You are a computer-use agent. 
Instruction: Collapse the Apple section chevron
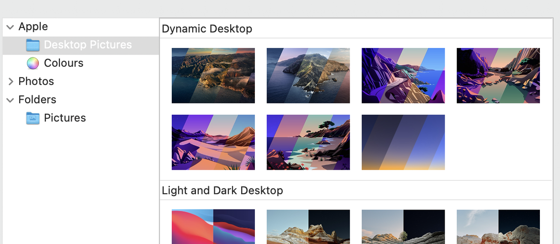(x=10, y=27)
